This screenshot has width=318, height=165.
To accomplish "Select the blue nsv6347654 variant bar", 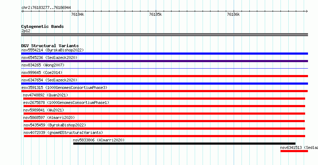I will (164, 84).
